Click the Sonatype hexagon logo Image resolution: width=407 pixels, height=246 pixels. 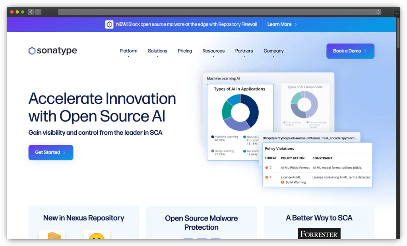32,51
